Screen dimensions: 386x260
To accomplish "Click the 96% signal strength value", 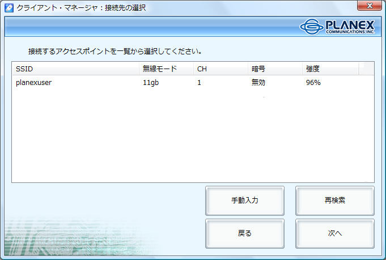I will tap(313, 82).
